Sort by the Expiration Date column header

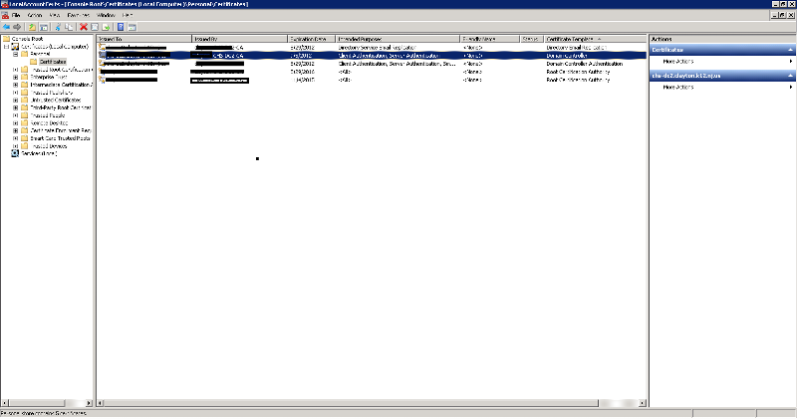tap(312, 39)
